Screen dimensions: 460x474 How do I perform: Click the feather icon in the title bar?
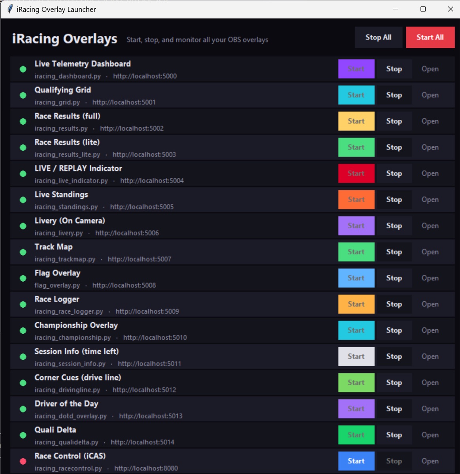(x=10, y=9)
